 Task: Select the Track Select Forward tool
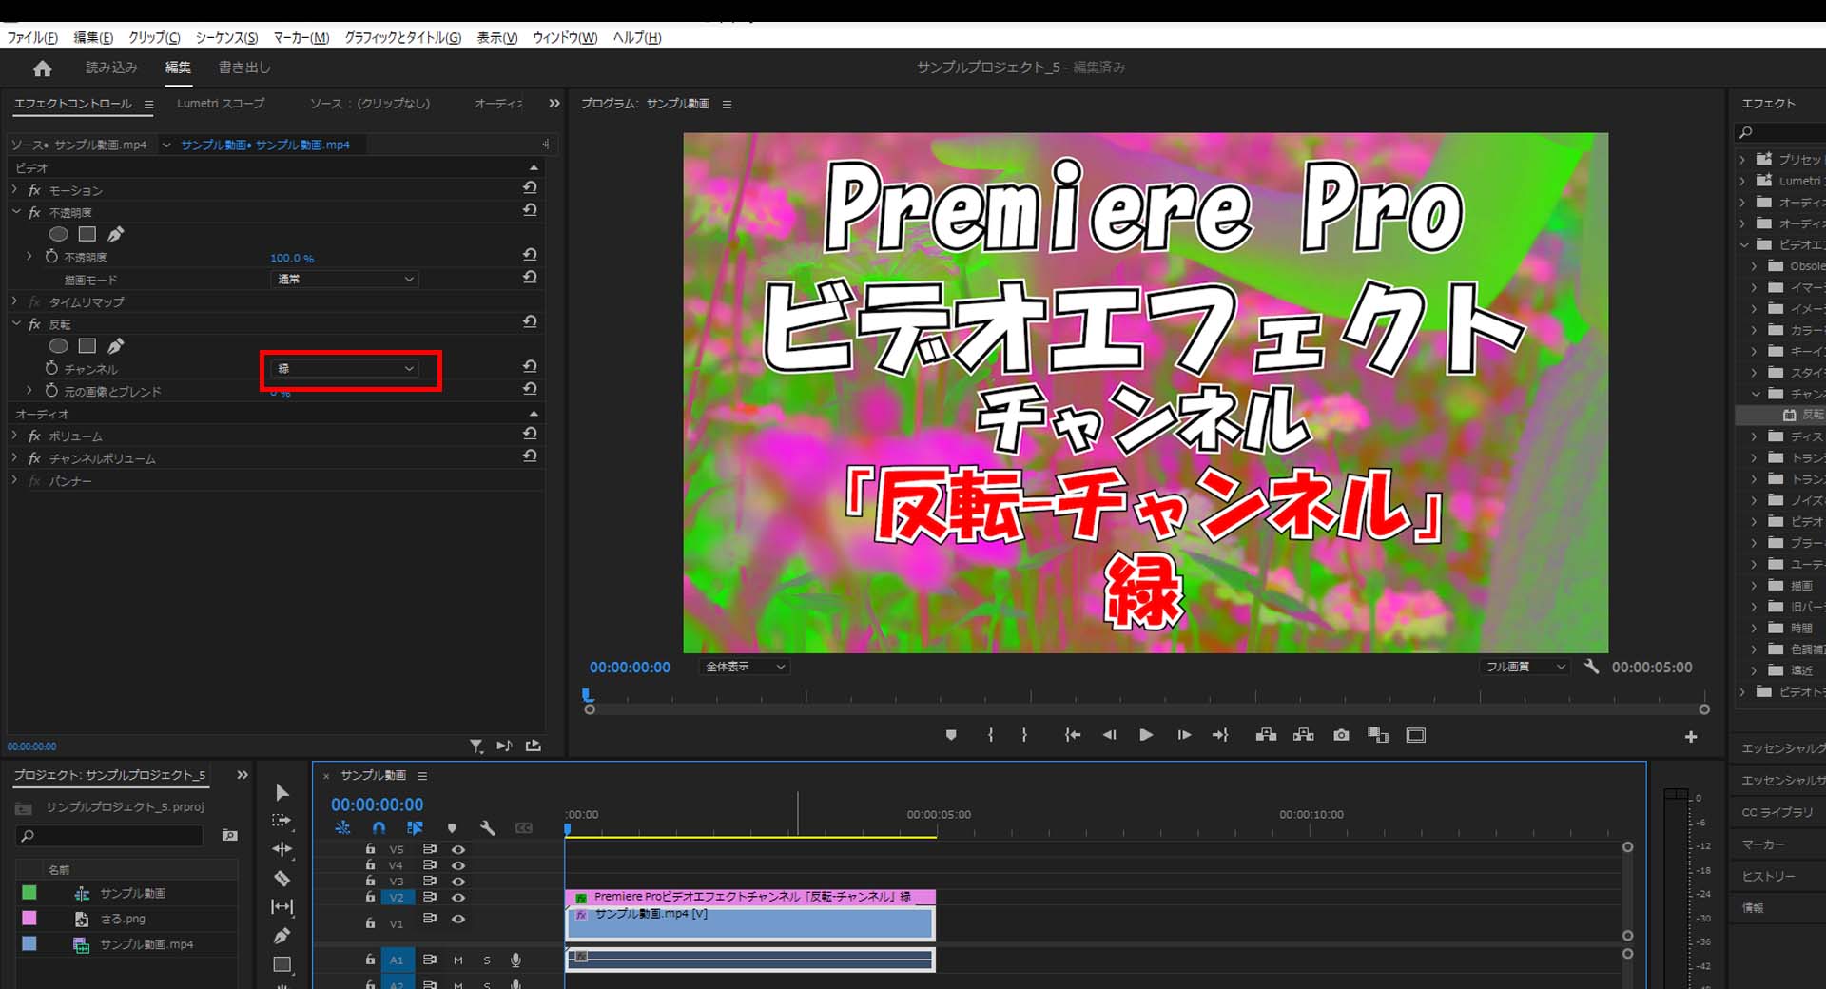click(282, 821)
